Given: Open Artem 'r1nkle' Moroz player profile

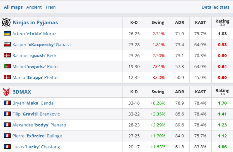Looking at the screenshot, I should point(34,34).
